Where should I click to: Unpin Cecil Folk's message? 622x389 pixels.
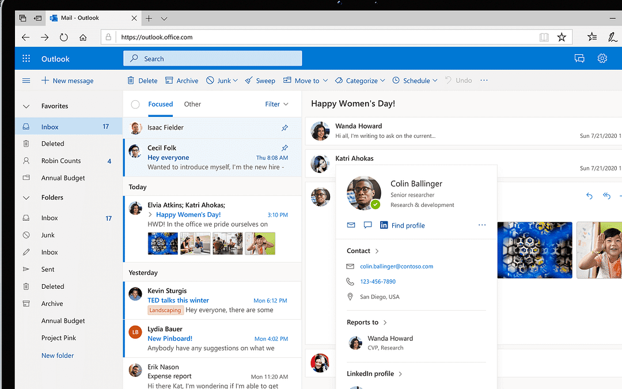coord(285,148)
